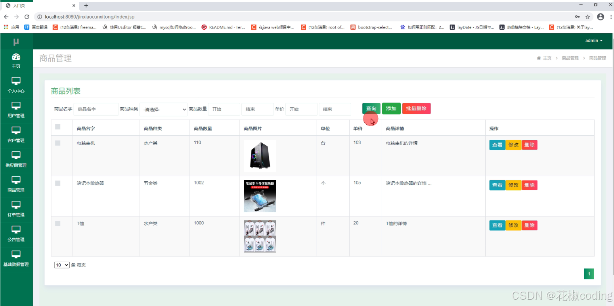
Task: Go to pagination page 1
Action: pyautogui.click(x=589, y=274)
